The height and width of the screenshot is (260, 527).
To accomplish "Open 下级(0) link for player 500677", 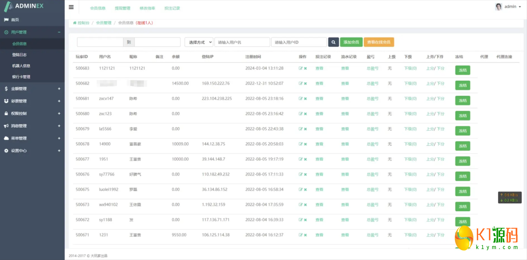I will 410,159.
